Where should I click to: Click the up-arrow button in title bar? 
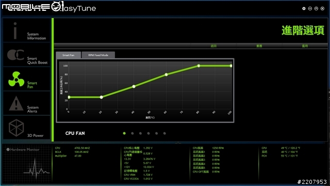coord(316,8)
